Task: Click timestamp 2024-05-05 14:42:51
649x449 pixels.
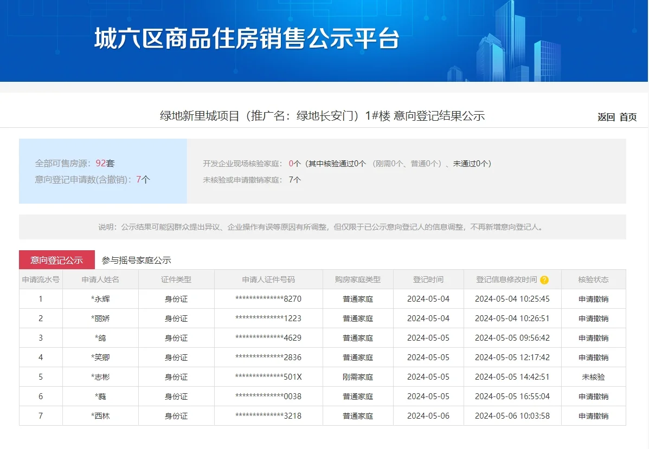Action: pyautogui.click(x=512, y=376)
